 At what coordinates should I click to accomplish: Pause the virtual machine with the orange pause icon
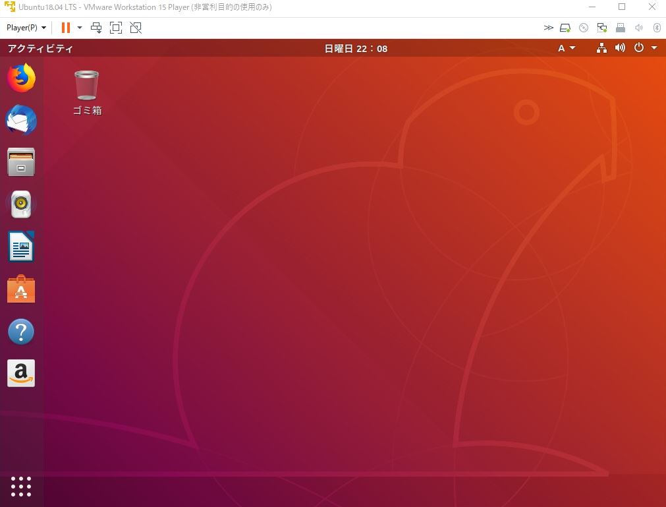tap(66, 28)
